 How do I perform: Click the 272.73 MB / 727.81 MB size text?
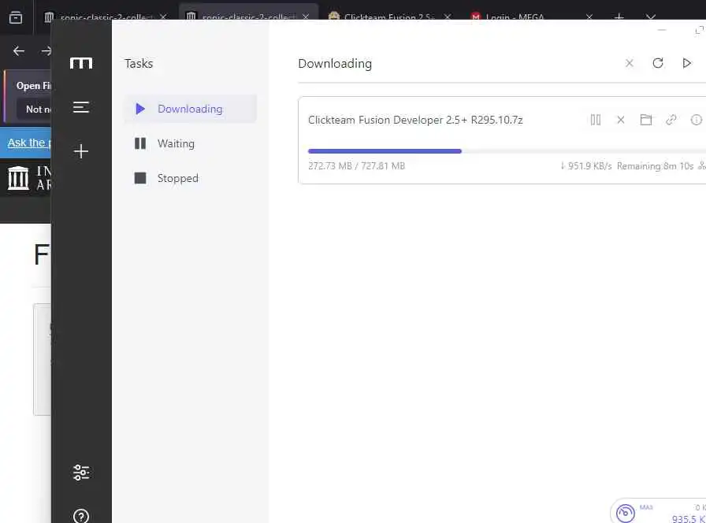[357, 166]
